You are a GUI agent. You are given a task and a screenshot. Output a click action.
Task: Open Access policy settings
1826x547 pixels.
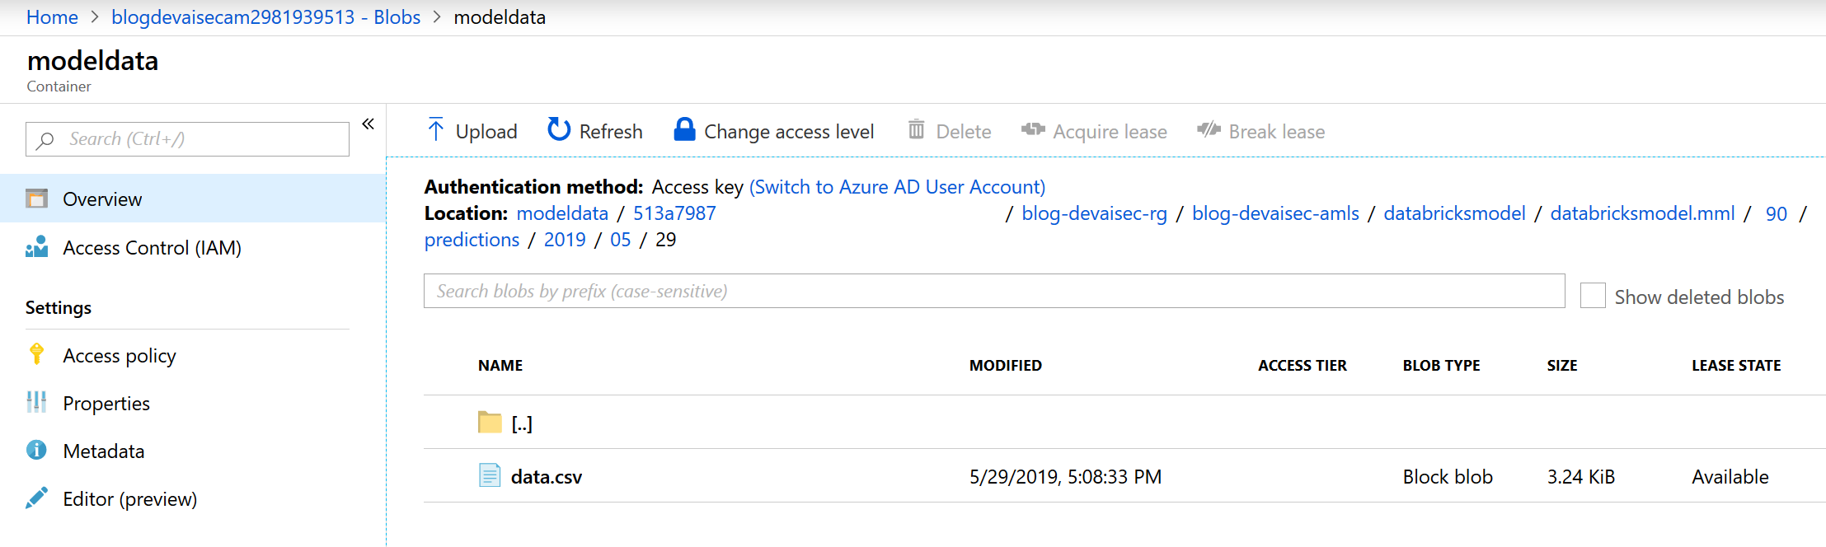pyautogui.click(x=120, y=356)
